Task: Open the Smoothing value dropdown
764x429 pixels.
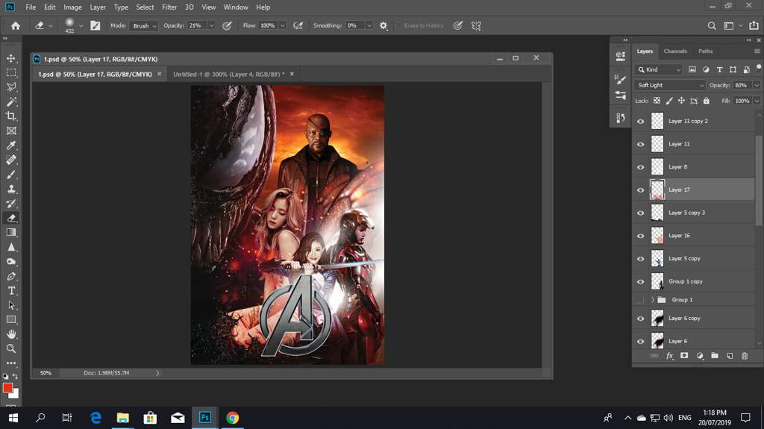Action: [x=369, y=26]
